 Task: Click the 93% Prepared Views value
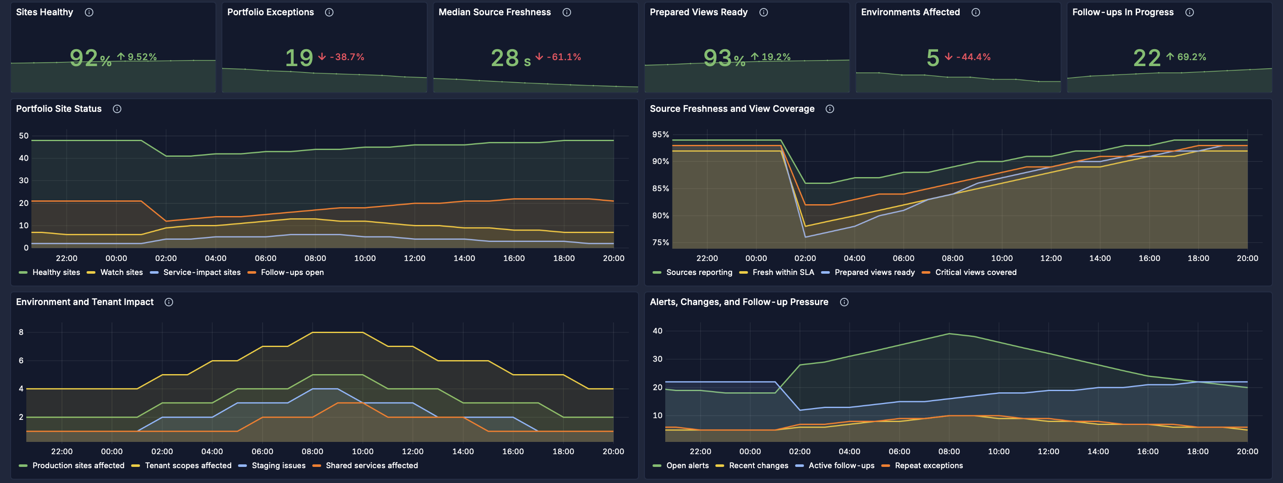point(724,58)
